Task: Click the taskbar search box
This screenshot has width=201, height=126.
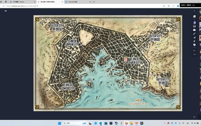Action: [75, 123]
